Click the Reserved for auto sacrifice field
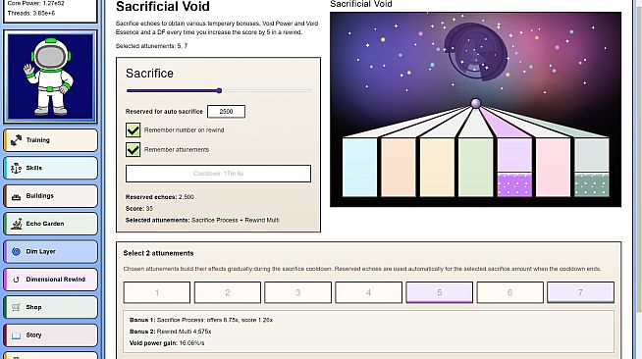The height and width of the screenshot is (359, 642). pos(226,111)
